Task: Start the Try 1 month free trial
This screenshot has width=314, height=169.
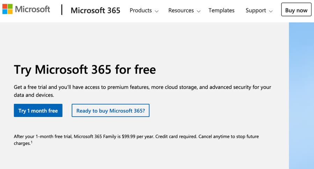Action: [38, 110]
